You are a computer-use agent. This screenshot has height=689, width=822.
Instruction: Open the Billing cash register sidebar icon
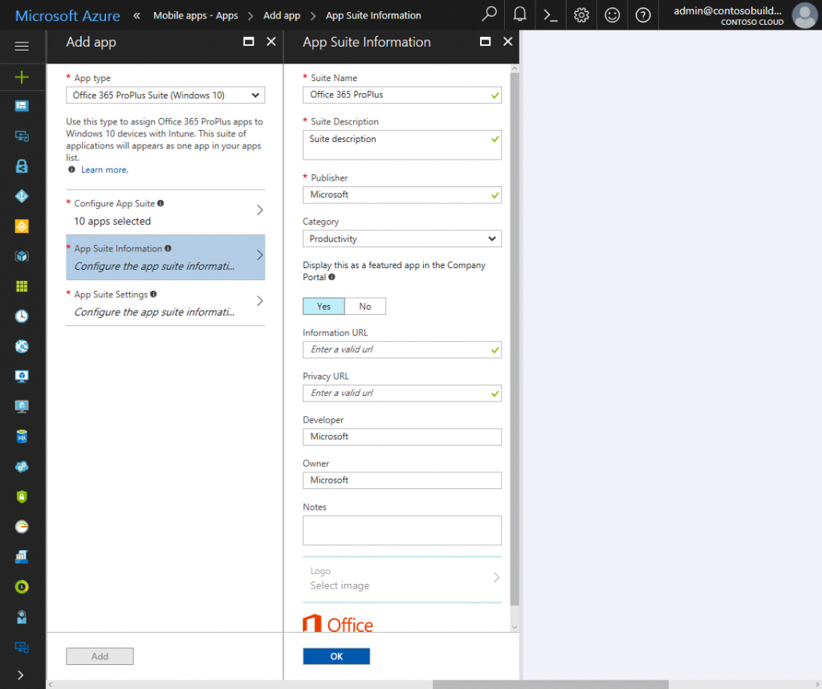tap(22, 556)
